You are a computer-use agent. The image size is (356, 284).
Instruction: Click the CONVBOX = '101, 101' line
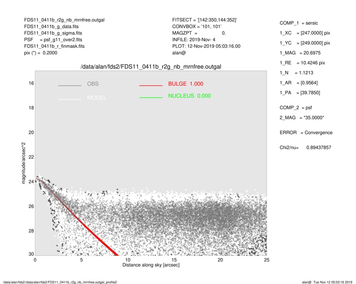[197, 26]
